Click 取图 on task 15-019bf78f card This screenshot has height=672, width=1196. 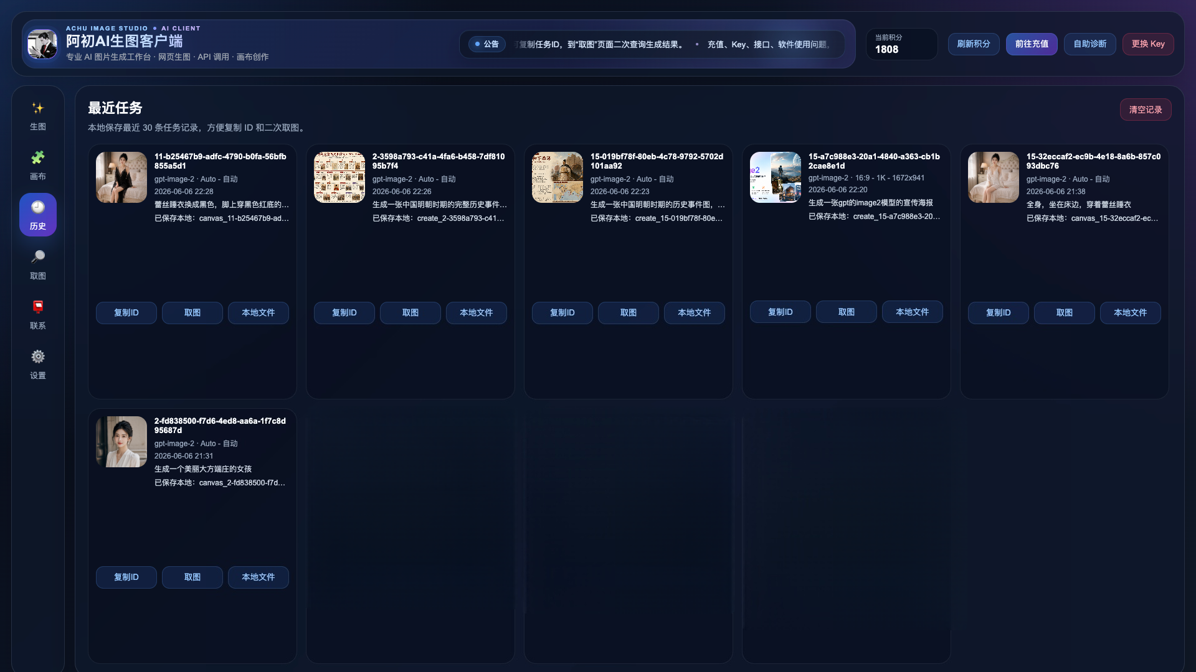(629, 313)
